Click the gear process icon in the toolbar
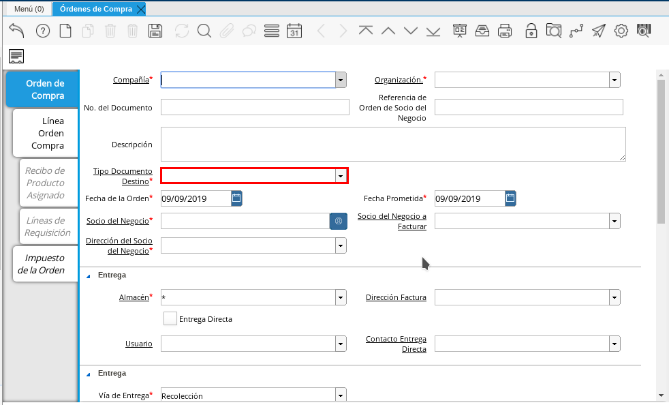Viewport: 669px width, 405px height. coord(621,31)
